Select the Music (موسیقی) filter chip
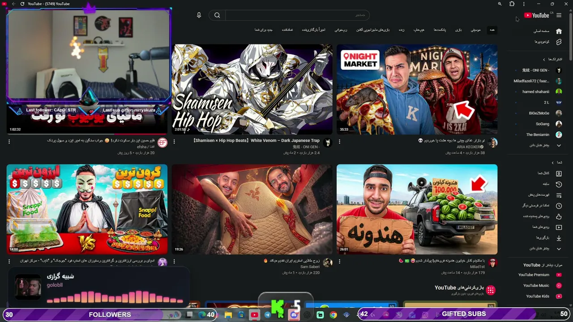The image size is (573, 322). coord(475,30)
